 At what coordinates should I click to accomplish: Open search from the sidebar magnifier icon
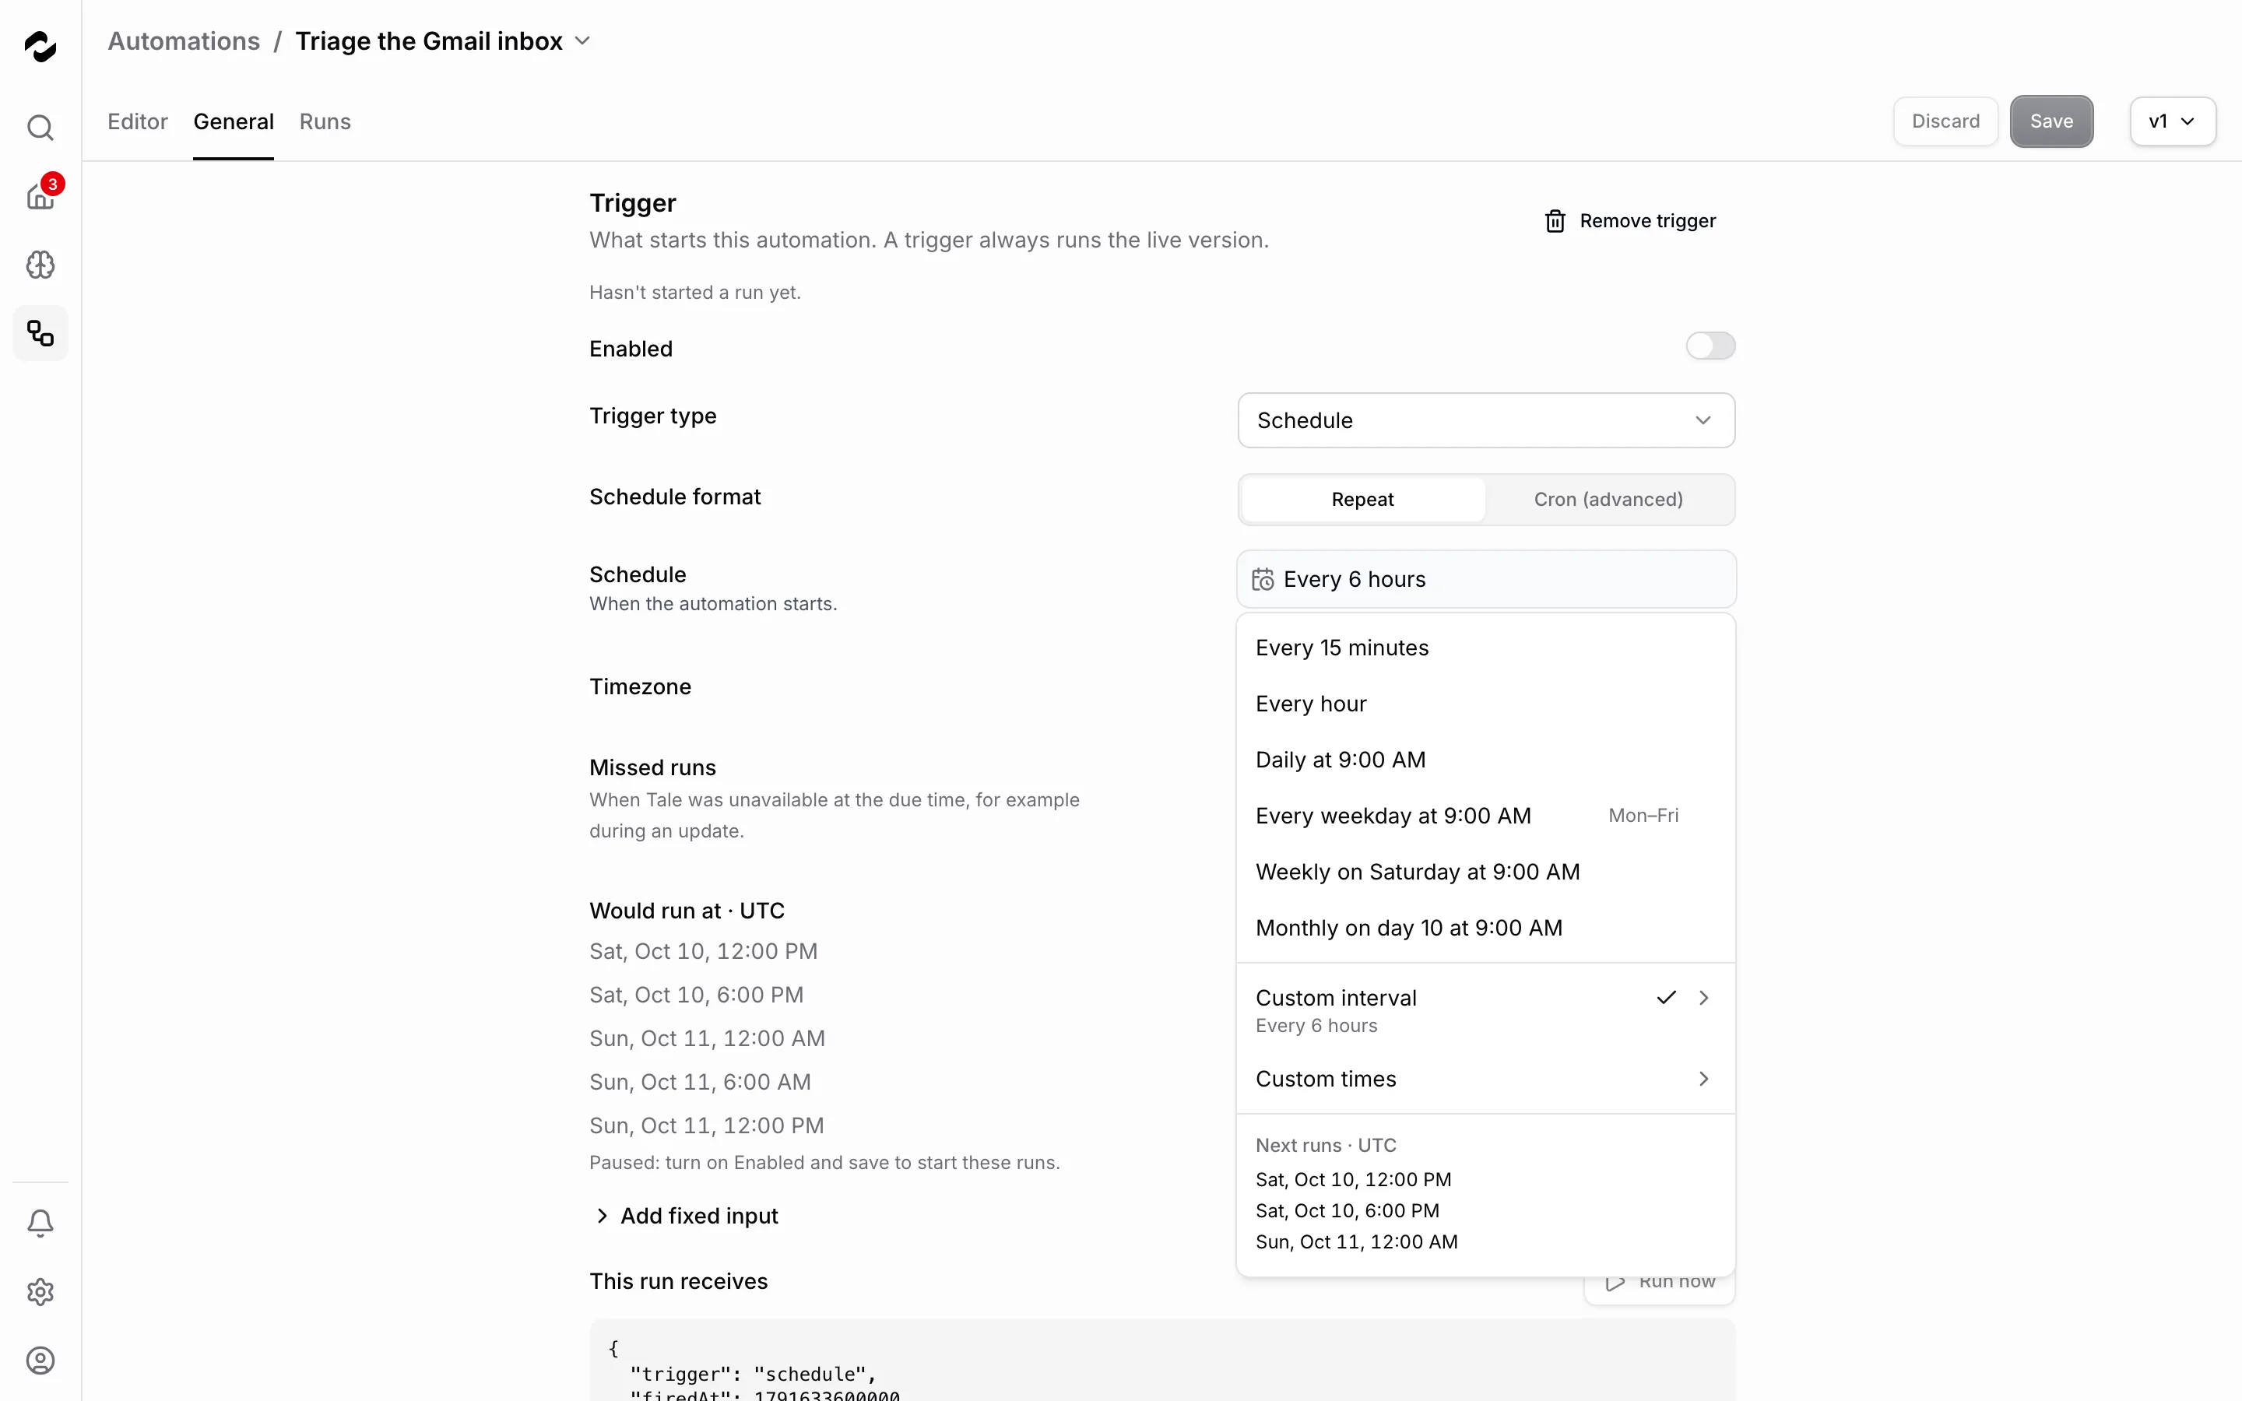(40, 127)
